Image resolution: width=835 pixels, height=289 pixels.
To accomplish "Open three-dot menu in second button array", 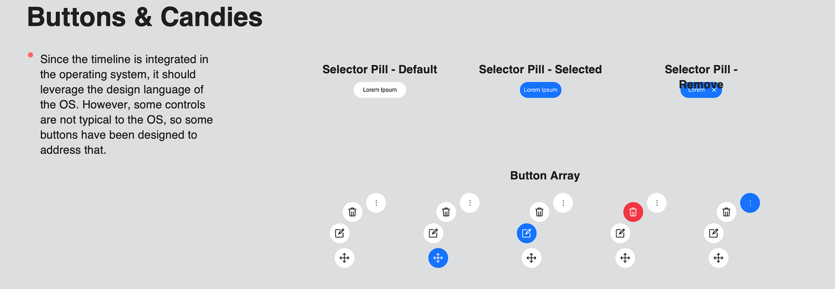I will [x=470, y=203].
